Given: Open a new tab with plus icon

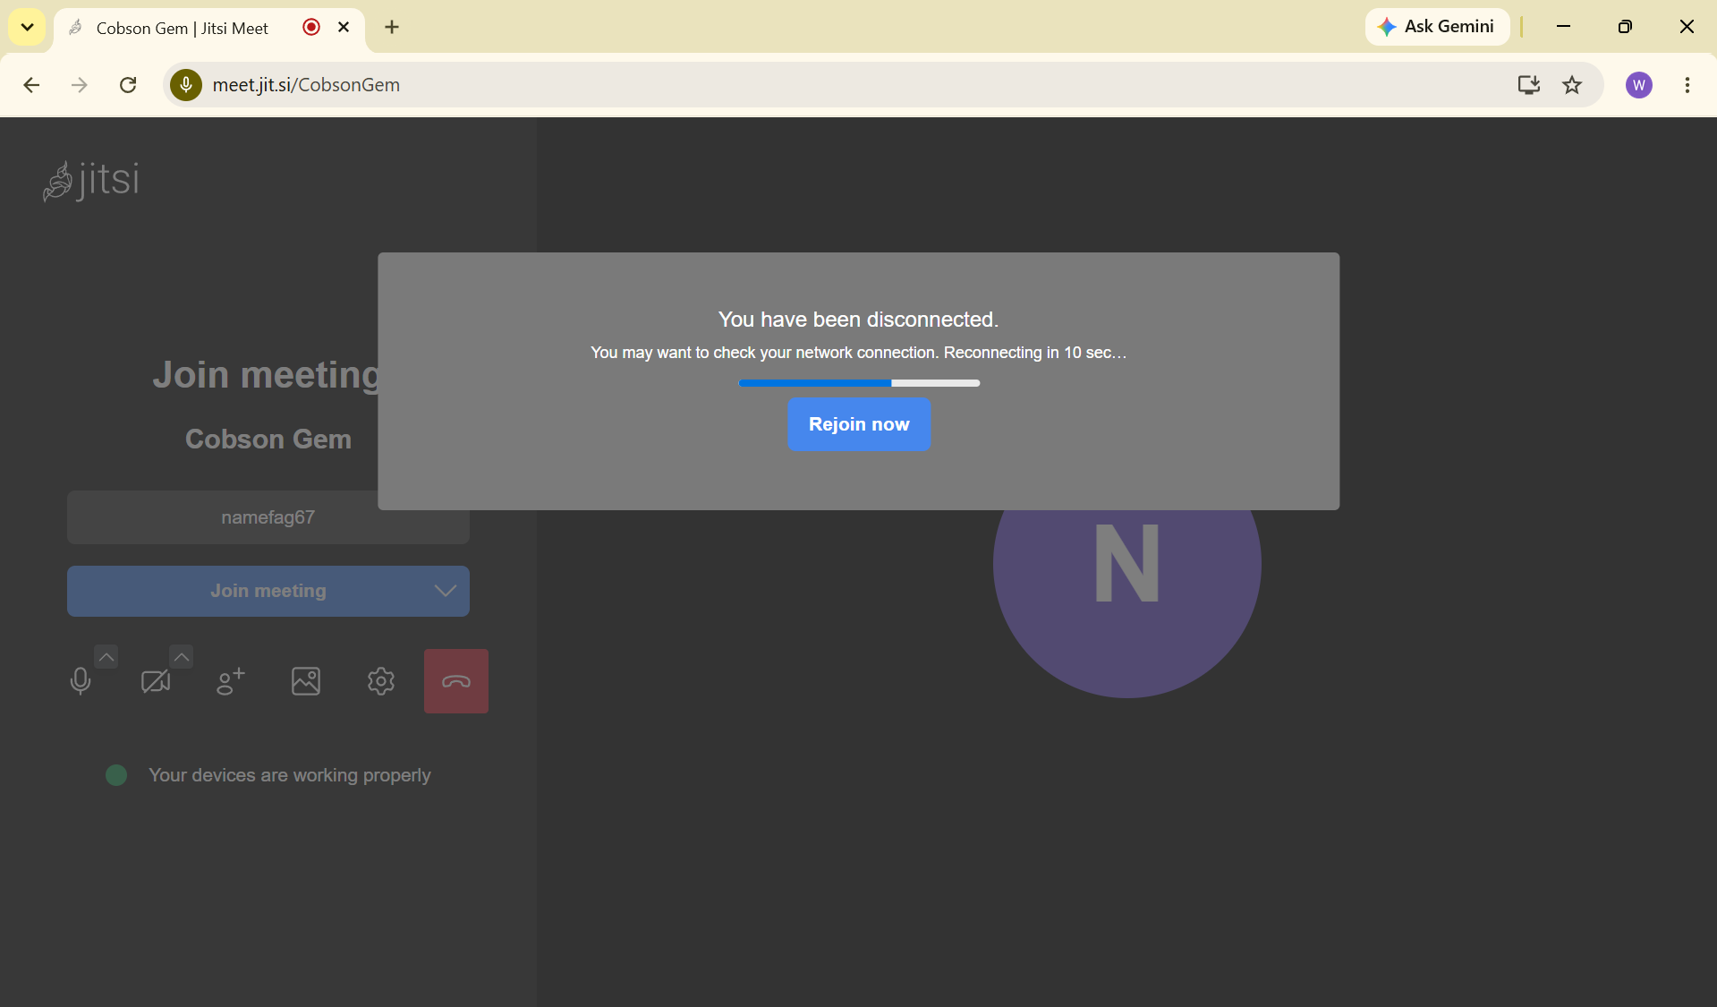Looking at the screenshot, I should (392, 28).
